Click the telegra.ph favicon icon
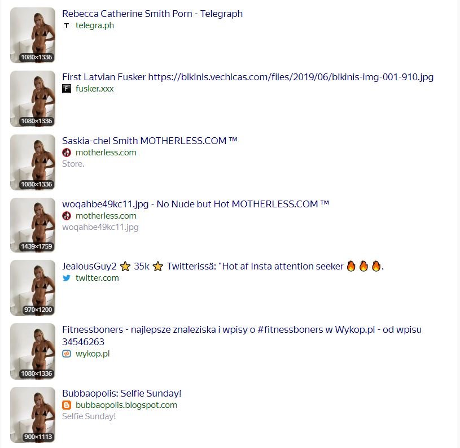 point(67,25)
